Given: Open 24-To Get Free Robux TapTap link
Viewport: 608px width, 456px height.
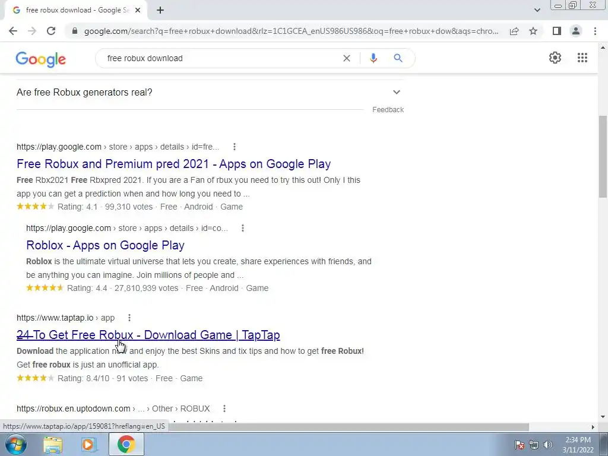Looking at the screenshot, I should [x=148, y=335].
